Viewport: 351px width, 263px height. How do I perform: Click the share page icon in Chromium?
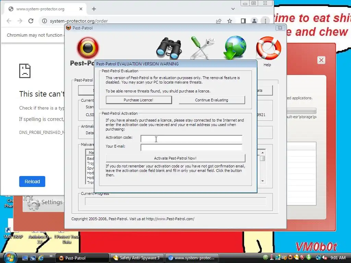pyautogui.click(x=219, y=21)
